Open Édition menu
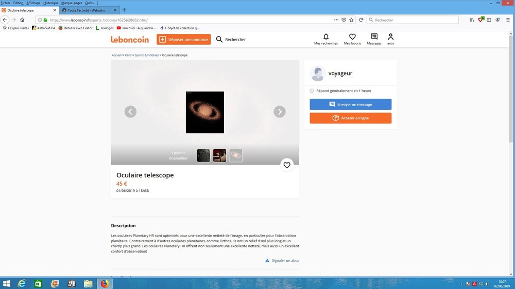 coord(18,3)
